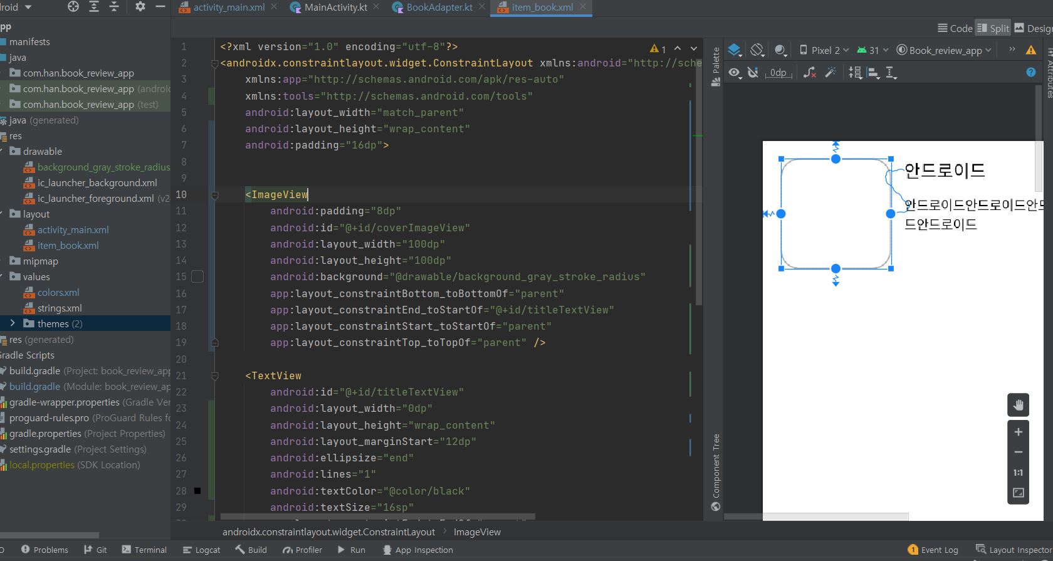Show layout warnings triangle in design toolbar
The width and height of the screenshot is (1053, 561).
pos(1031,50)
